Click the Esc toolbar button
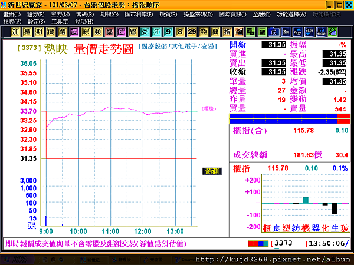The width and height of the screenshot is (354, 265). click(x=286, y=32)
